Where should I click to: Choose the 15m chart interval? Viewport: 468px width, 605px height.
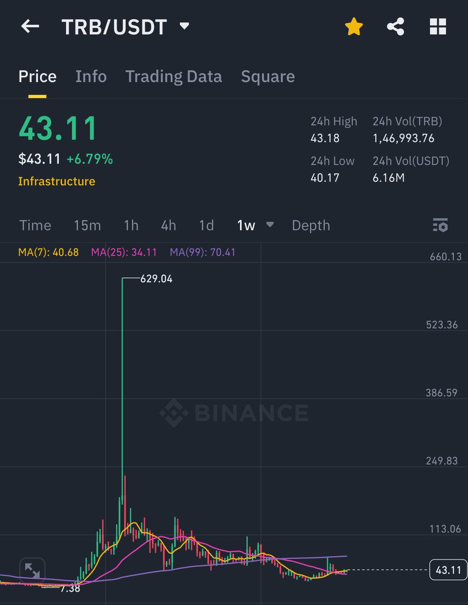pyautogui.click(x=87, y=225)
